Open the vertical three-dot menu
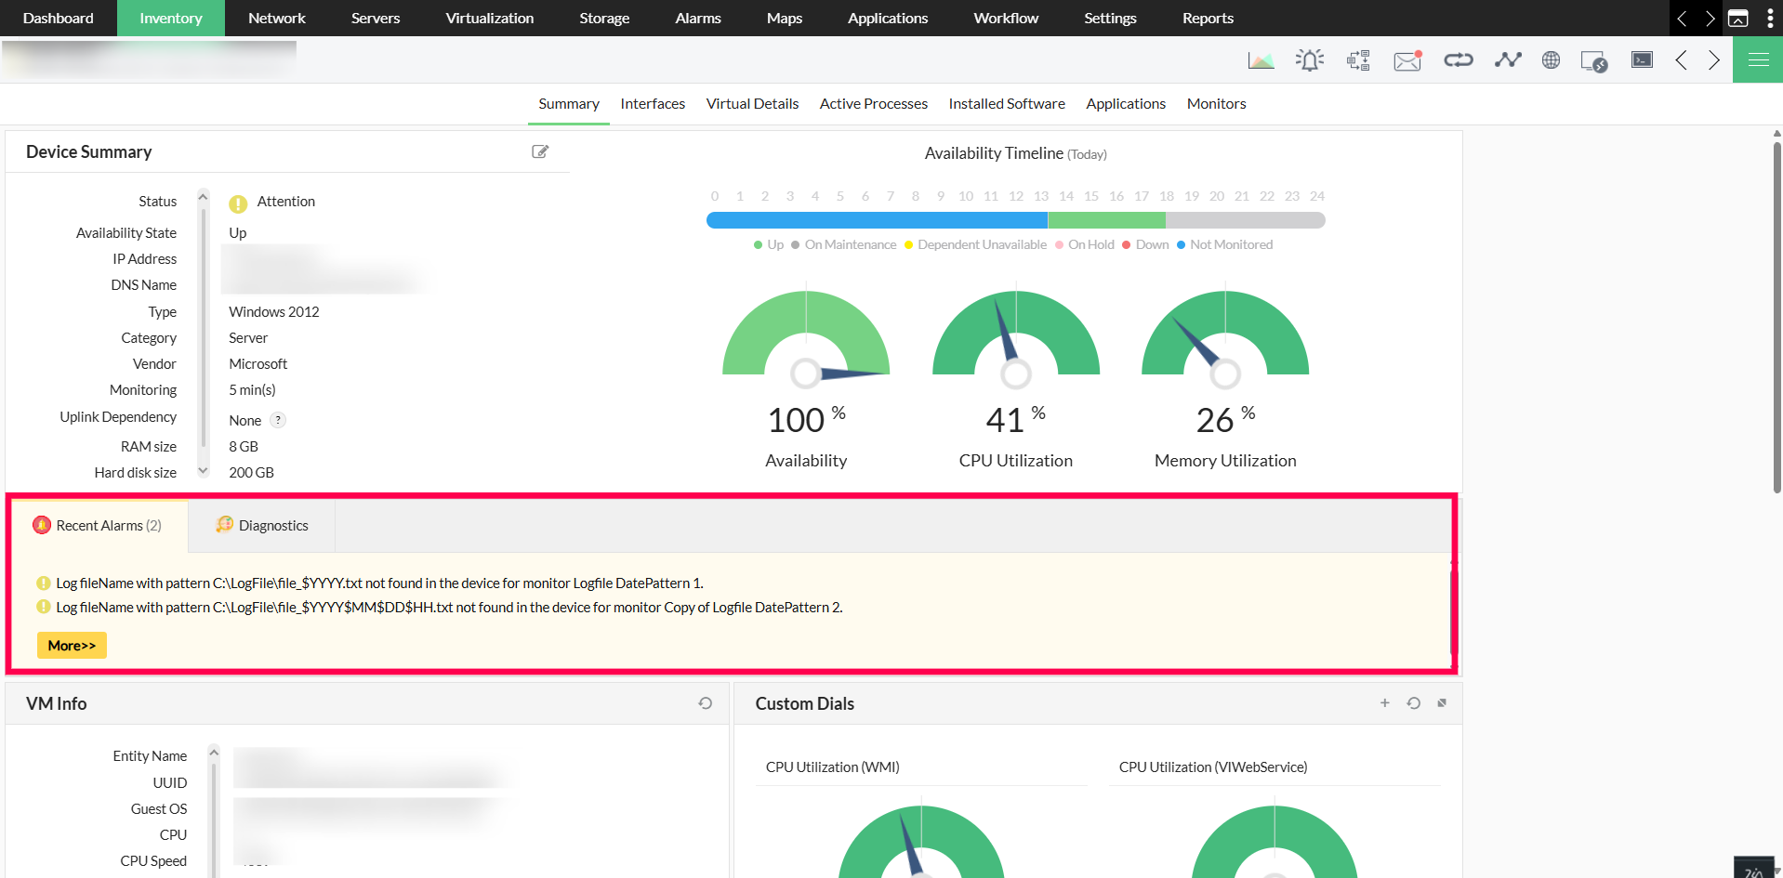Image resolution: width=1783 pixels, height=878 pixels. [x=1770, y=19]
